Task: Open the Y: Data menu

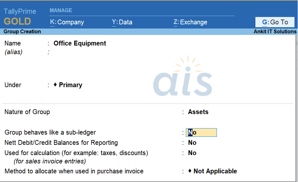Action: (x=122, y=22)
